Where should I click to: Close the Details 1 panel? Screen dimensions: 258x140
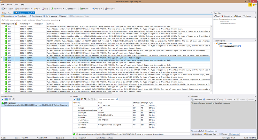click(x=189, y=96)
